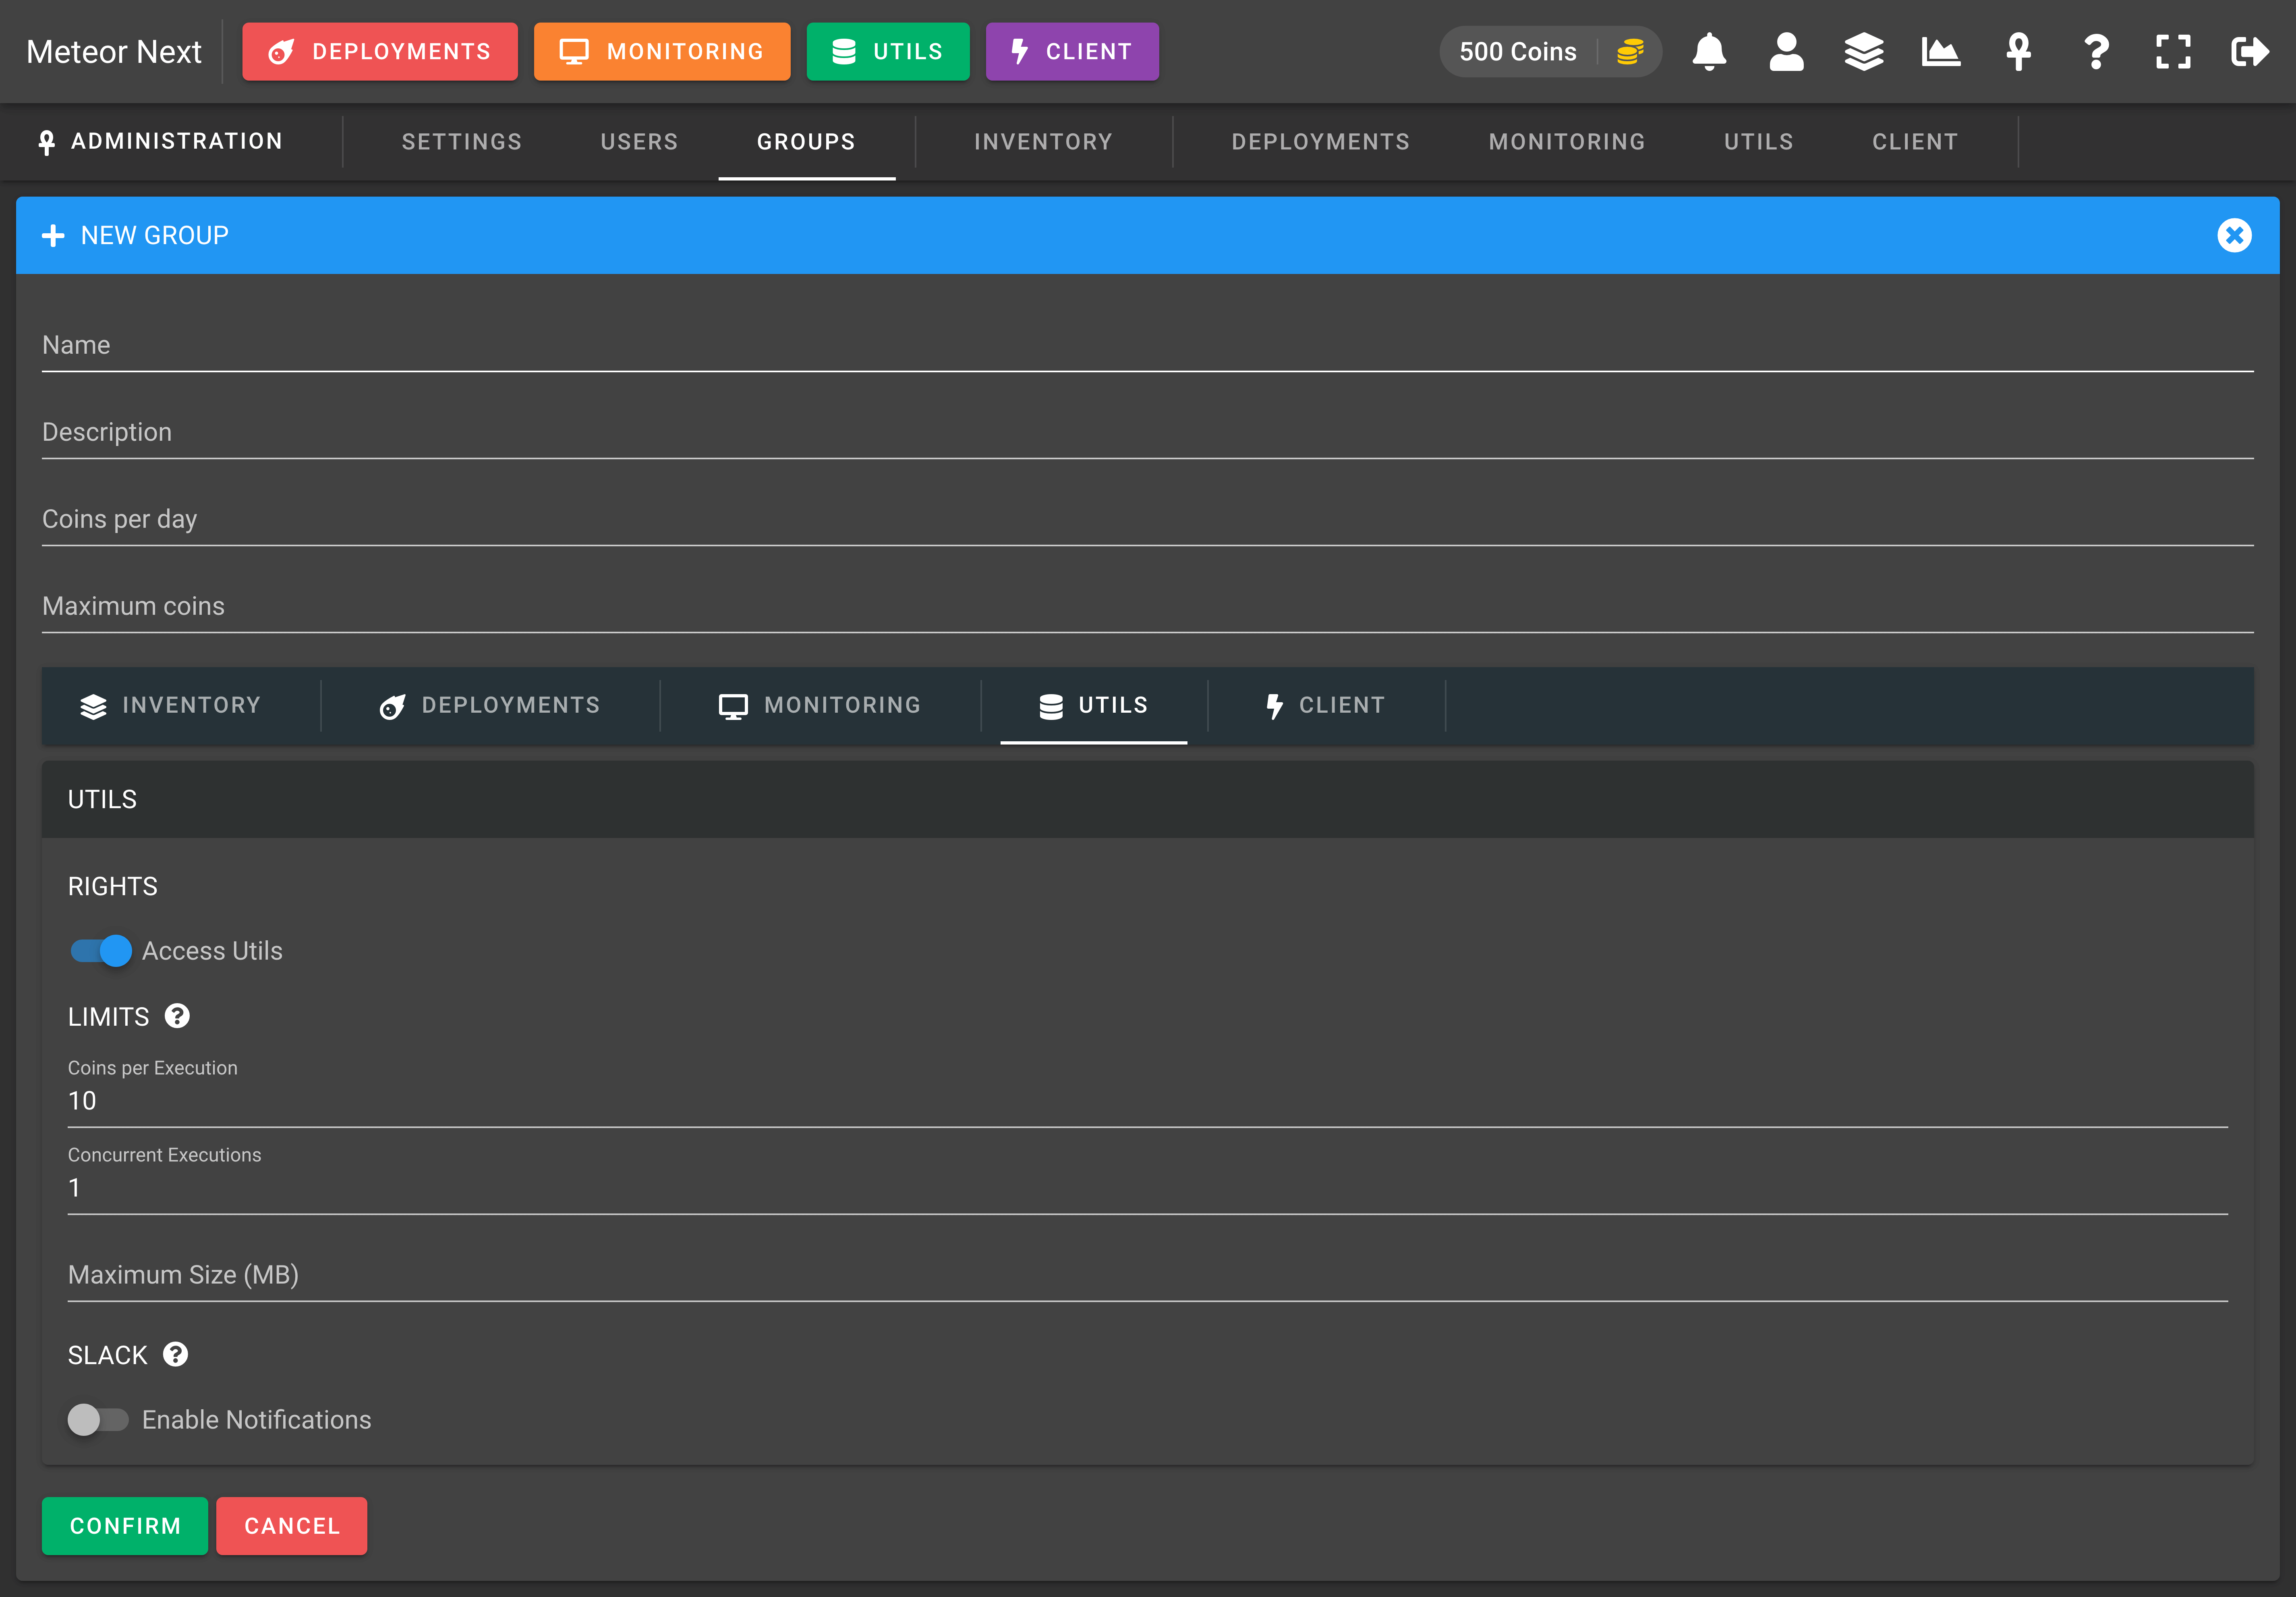Switch to Deployments admin tab
2296x1597 pixels.
(x=1320, y=142)
